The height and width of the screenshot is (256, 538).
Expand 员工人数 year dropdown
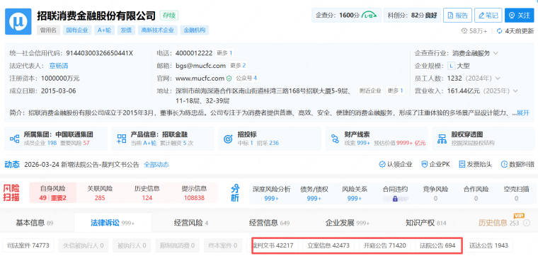[498, 78]
